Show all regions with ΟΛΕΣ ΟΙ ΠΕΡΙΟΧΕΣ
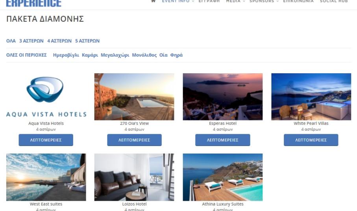 point(26,55)
